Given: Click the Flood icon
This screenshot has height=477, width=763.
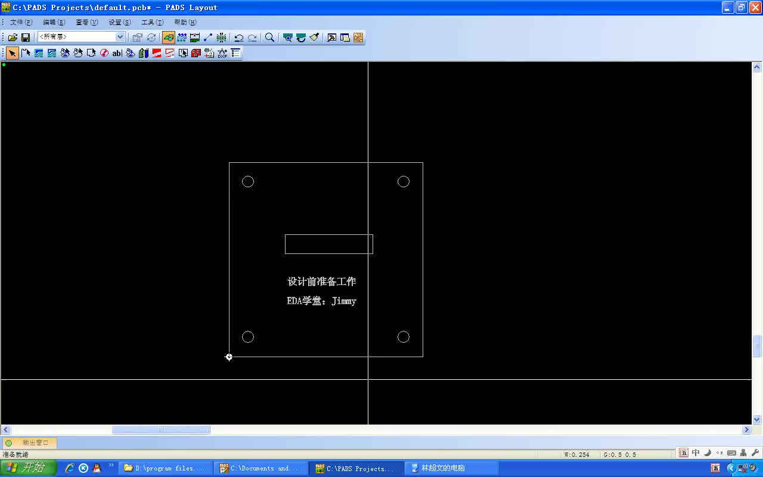Looking at the screenshot, I should point(131,53).
